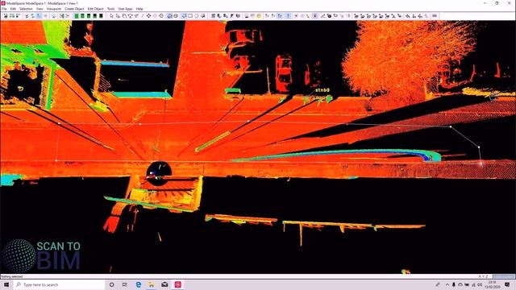516x290 pixels.
Task: Open the Viewpoint menu
Action: [x=54, y=9]
